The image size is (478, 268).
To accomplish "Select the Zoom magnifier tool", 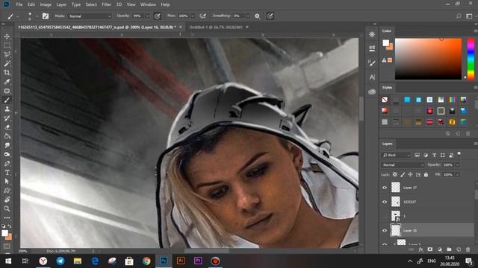I will [7, 208].
